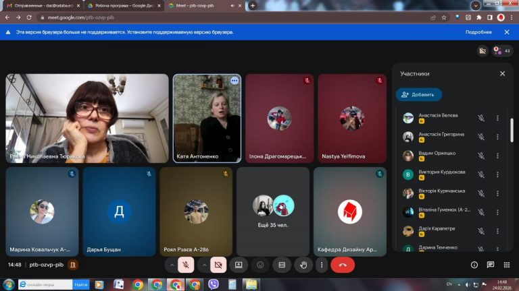Click the red leave call button
The image size is (519, 291).
(343, 265)
